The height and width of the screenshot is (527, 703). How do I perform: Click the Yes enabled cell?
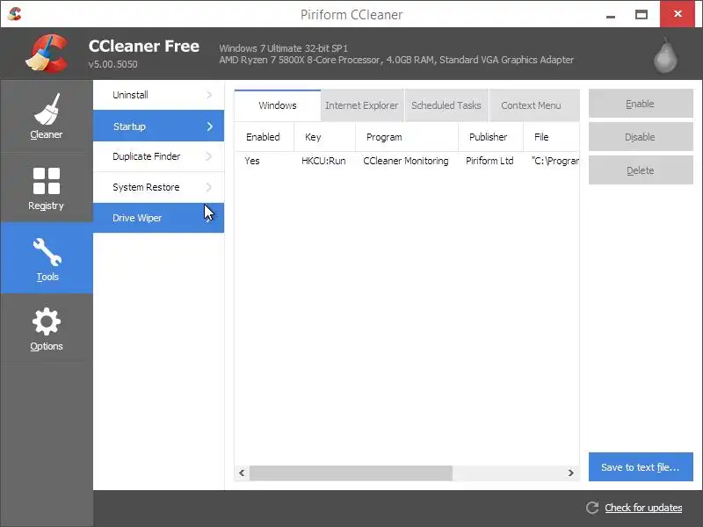coord(252,161)
